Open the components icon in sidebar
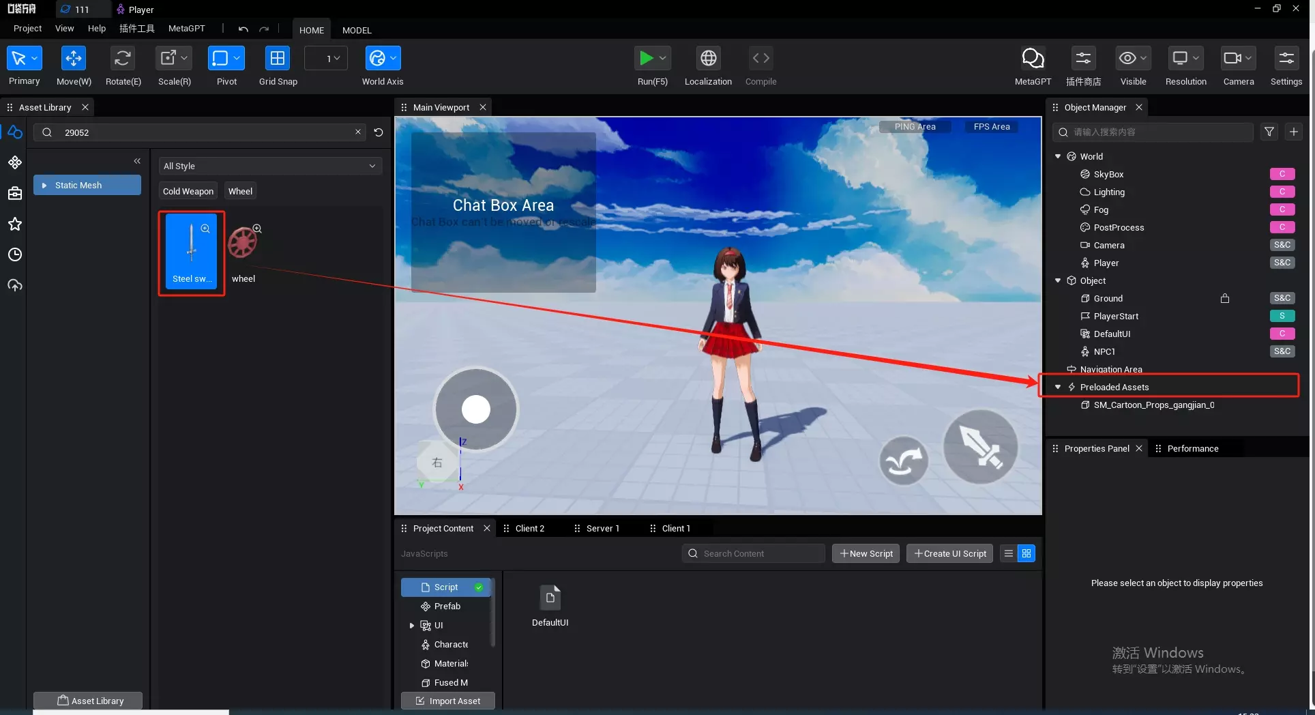Screen dimensions: 1315x715 (15, 162)
